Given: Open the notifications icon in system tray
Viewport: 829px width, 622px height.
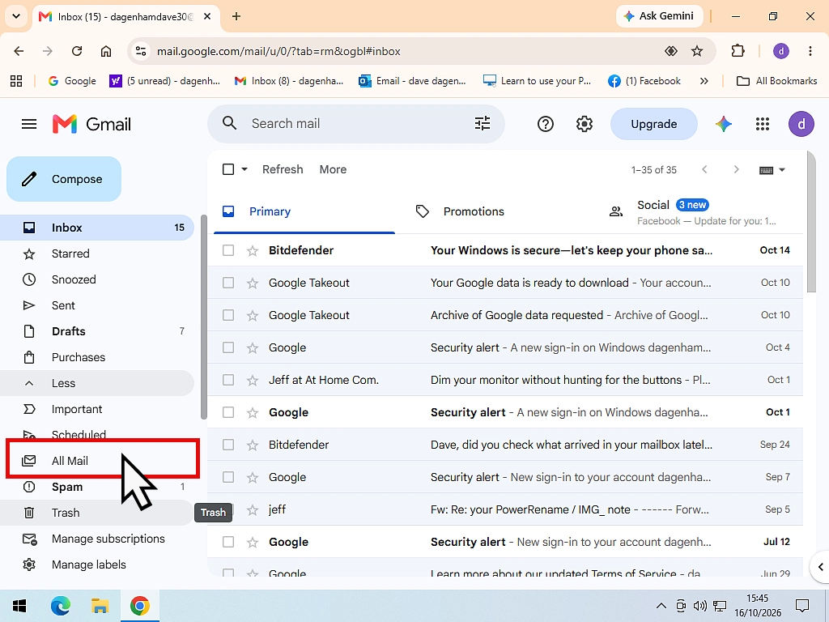Looking at the screenshot, I should point(802,606).
